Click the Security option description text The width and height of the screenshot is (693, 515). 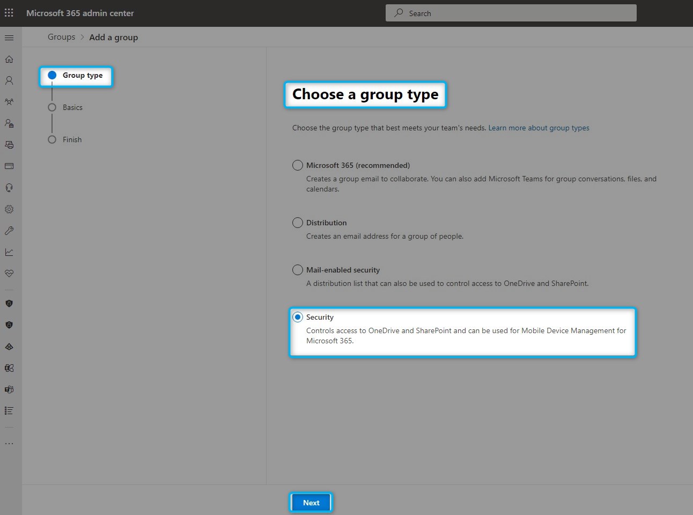pyautogui.click(x=466, y=336)
